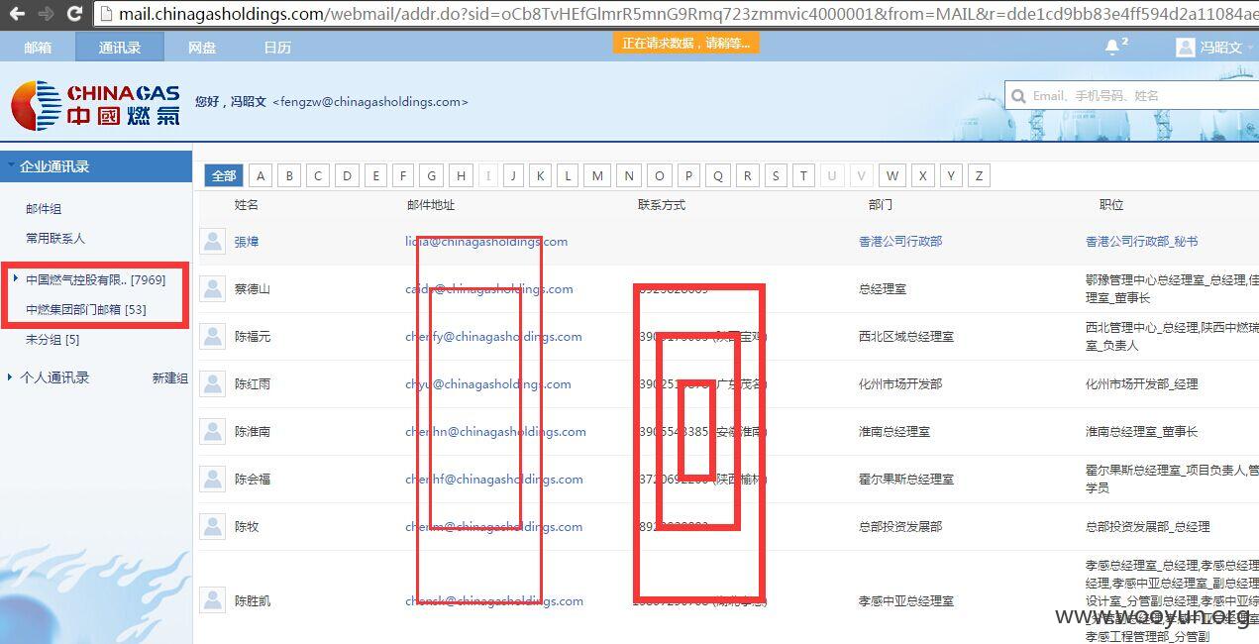This screenshot has width=1259, height=644.
Task: Filter contacts by letter G
Action: click(432, 176)
